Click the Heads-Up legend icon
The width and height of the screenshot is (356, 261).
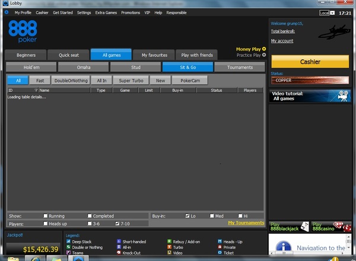[220, 241]
